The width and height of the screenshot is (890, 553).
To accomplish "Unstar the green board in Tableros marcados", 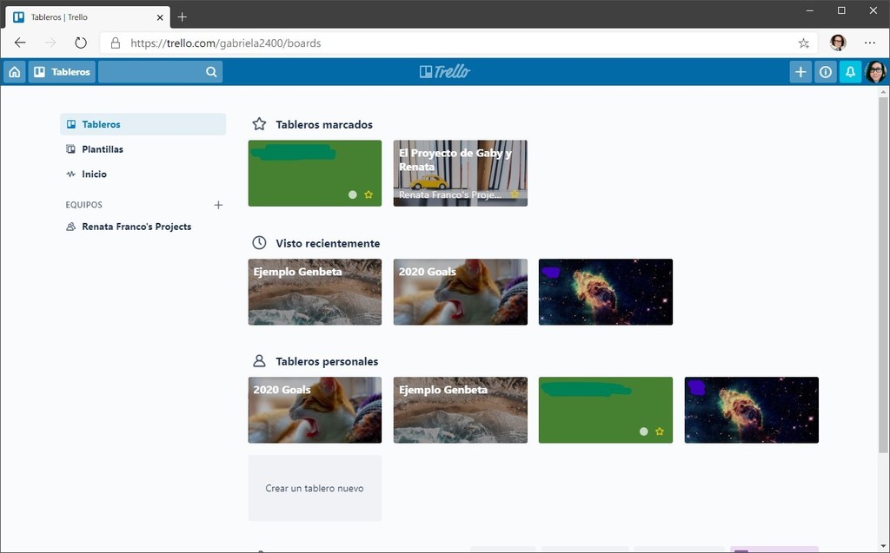I will 368,194.
